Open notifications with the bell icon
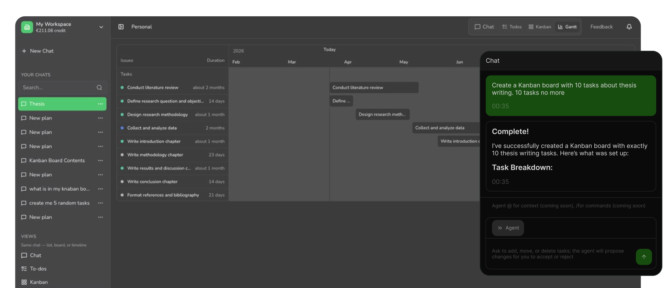 (629, 27)
